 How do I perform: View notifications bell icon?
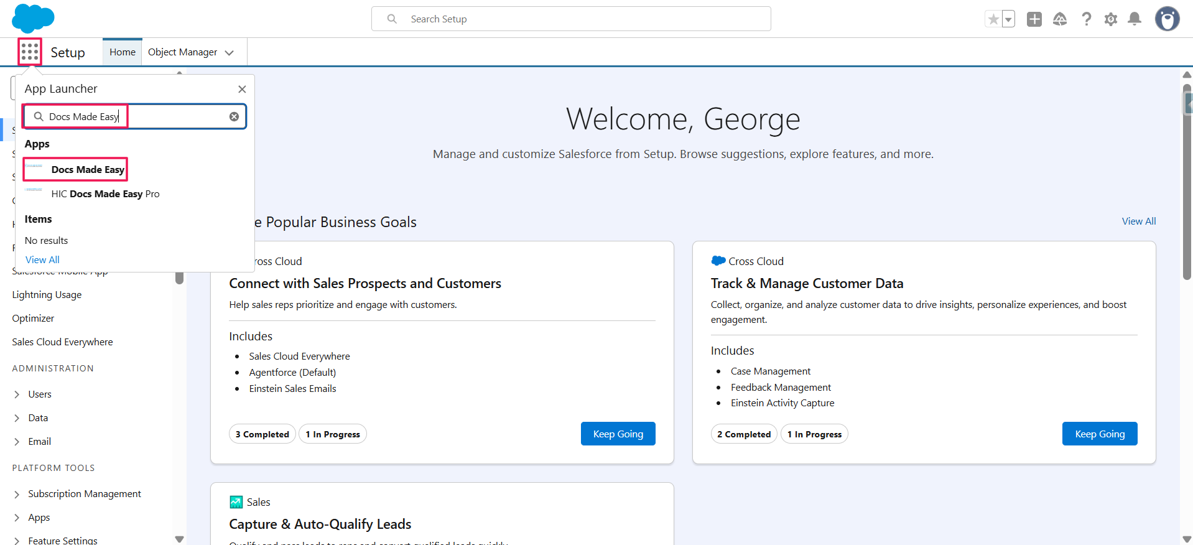(x=1135, y=19)
